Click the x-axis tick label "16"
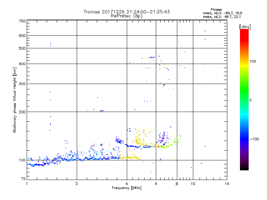267x200 pixels. [227, 184]
